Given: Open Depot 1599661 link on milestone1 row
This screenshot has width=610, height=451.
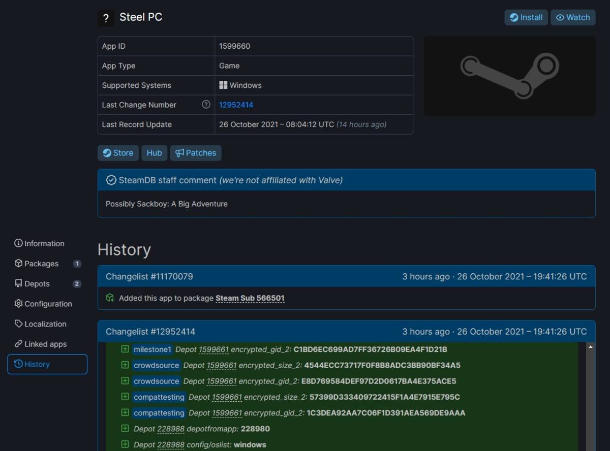Looking at the screenshot, I should (x=213, y=349).
